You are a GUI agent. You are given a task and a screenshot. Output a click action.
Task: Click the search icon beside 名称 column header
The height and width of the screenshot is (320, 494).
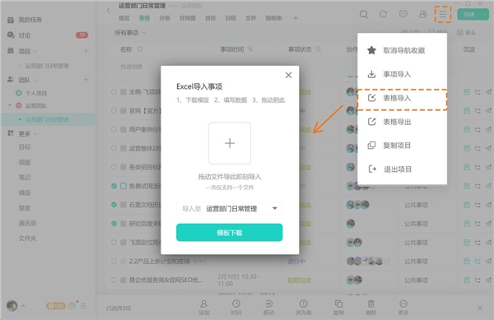click(140, 49)
